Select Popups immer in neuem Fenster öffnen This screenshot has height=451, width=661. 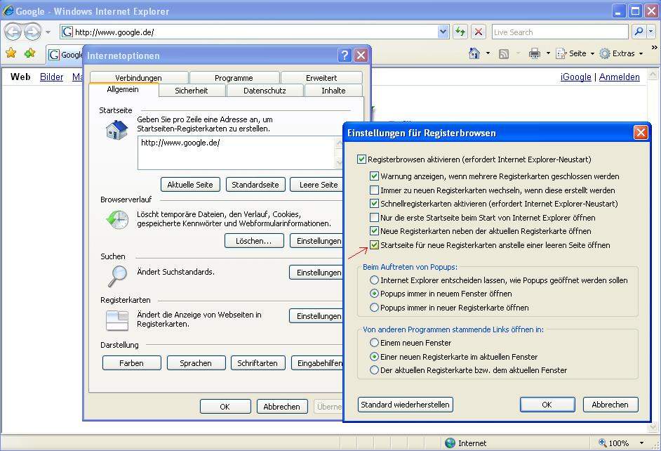pyautogui.click(x=374, y=293)
